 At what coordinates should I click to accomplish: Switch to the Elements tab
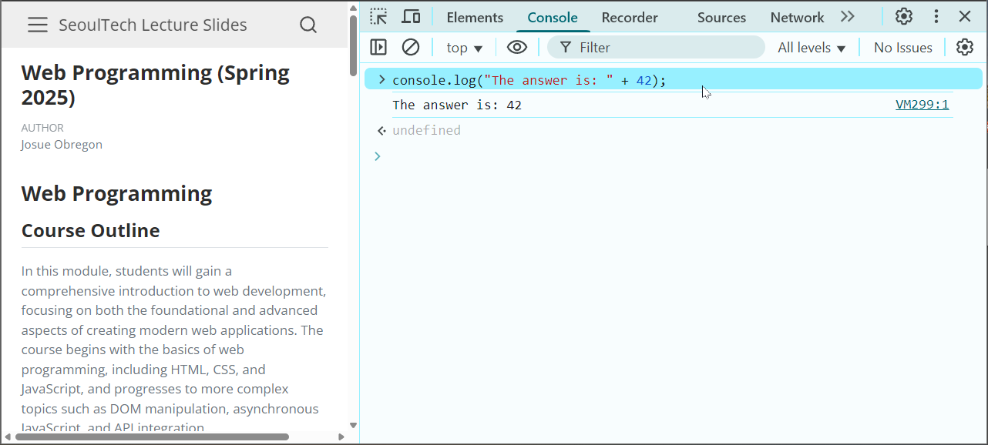coord(475,17)
